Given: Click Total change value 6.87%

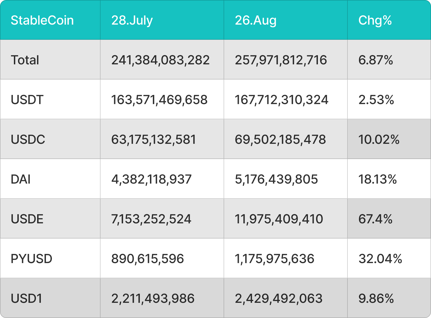Looking at the screenshot, I should click(376, 60).
